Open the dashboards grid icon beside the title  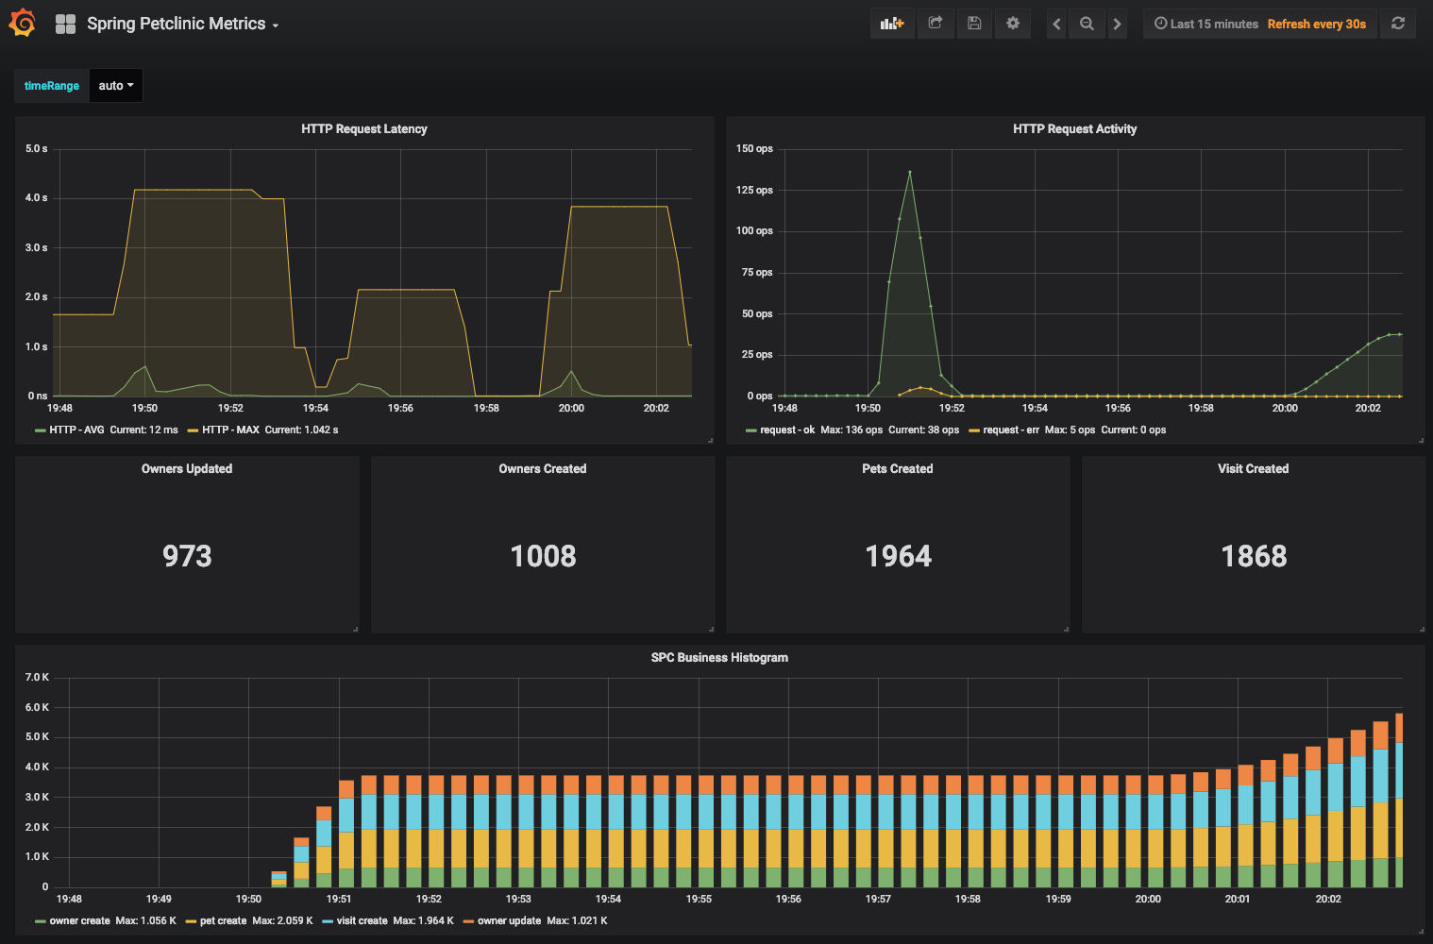[65, 23]
